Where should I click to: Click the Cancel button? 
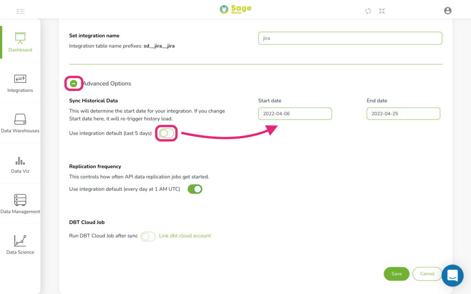427,274
